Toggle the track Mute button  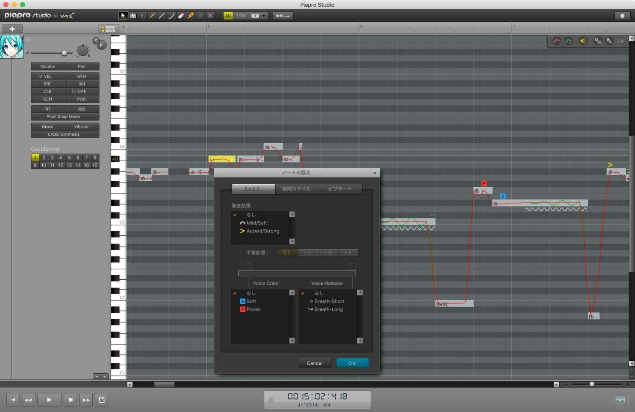coord(102,45)
